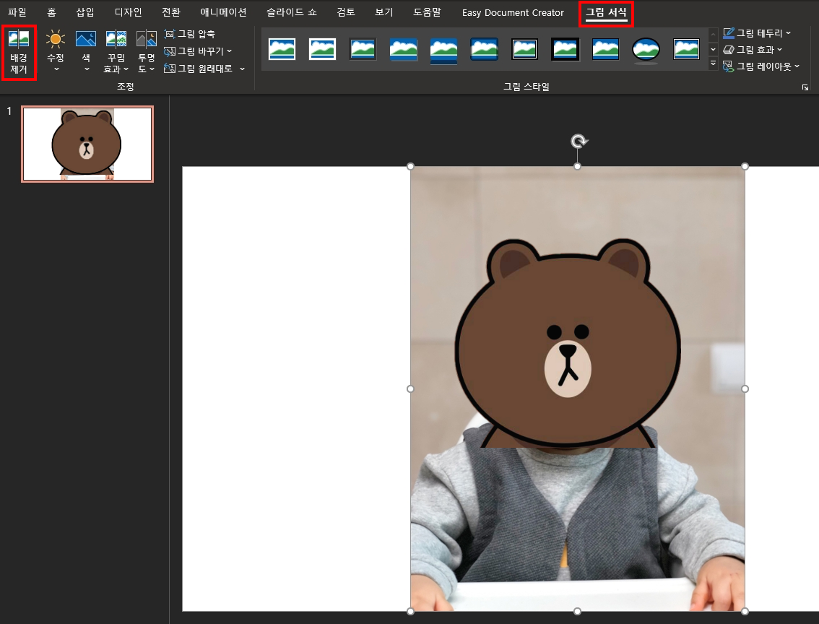Switch to the 전환 tab
The image size is (819, 624).
[171, 12]
